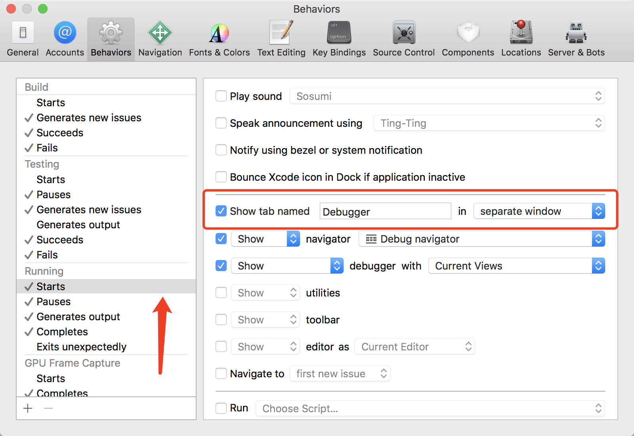Expand the Debug navigator dropdown
Image resolution: width=634 pixels, height=436 pixels.
pos(481,239)
